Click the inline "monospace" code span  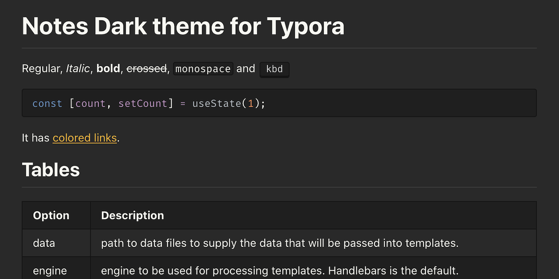pos(203,69)
